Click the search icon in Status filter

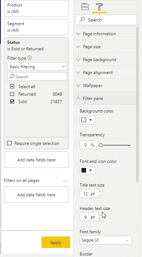tap(12, 77)
